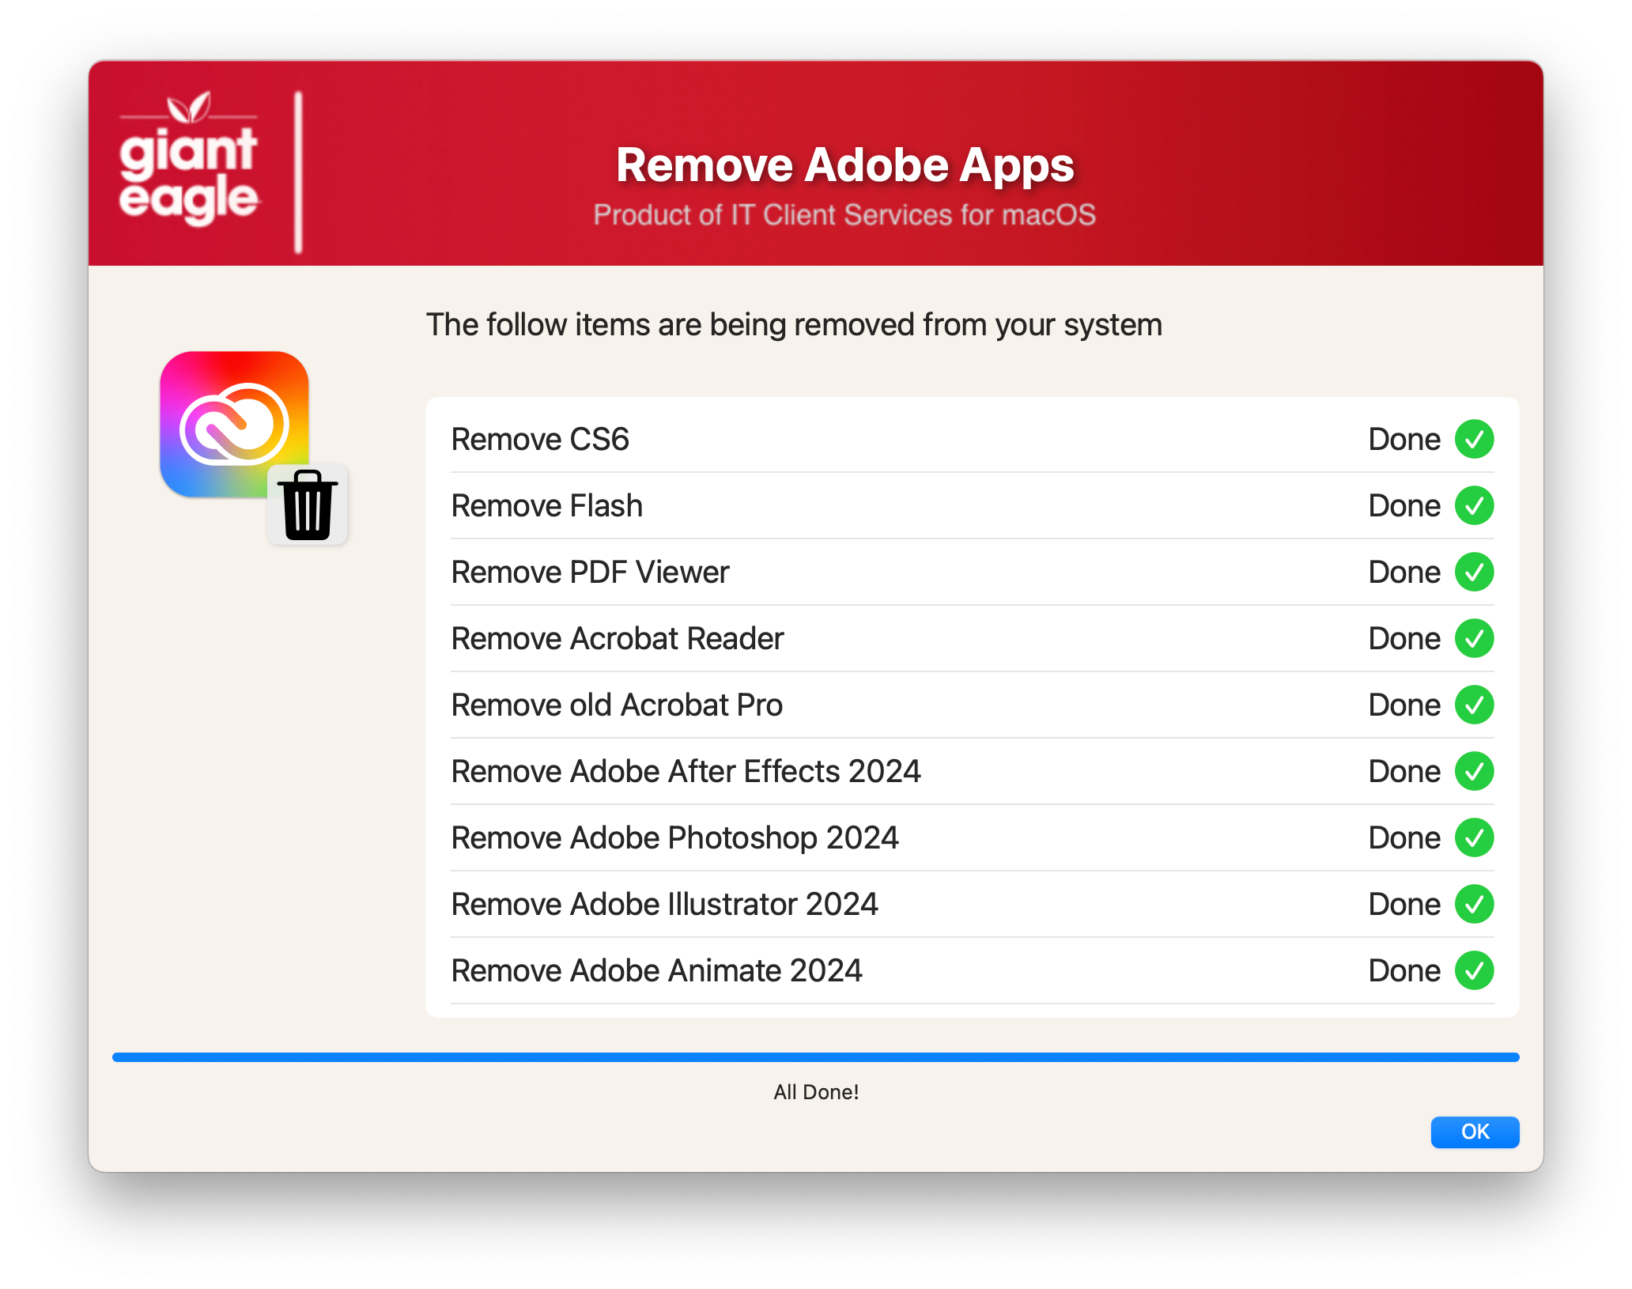
Task: Click the green checkmark for Remove PDF Viewer
Action: coord(1474,572)
